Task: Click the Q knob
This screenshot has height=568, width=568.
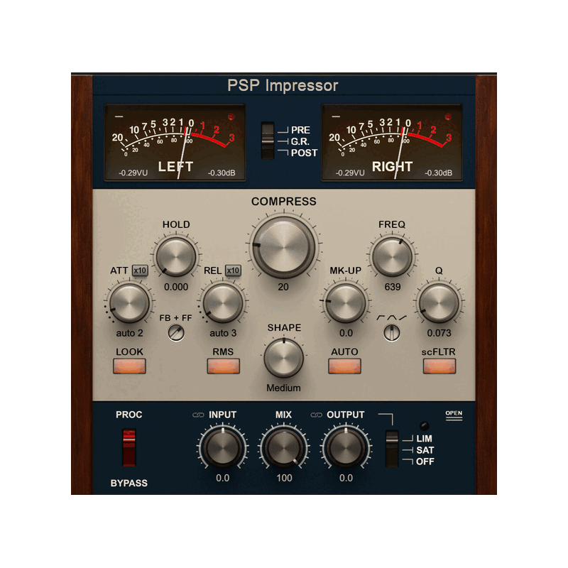Action: [x=439, y=303]
